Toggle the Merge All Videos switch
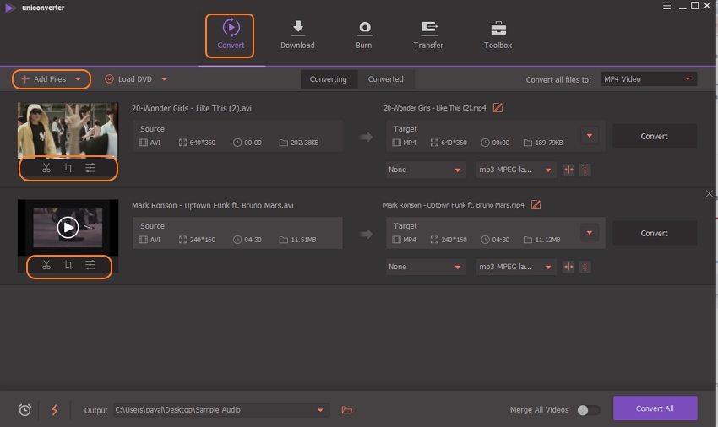 (x=588, y=410)
